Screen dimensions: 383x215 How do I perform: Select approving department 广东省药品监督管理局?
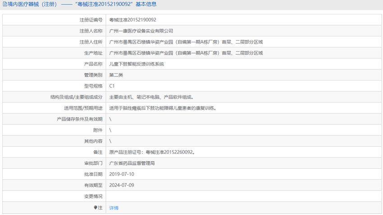pyautogui.click(x=132, y=163)
